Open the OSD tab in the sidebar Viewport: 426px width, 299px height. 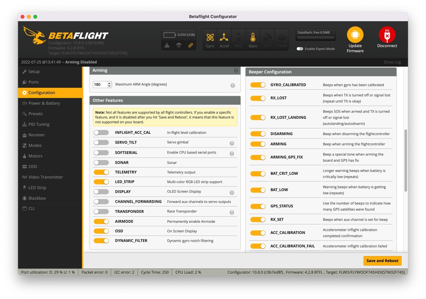(x=50, y=166)
